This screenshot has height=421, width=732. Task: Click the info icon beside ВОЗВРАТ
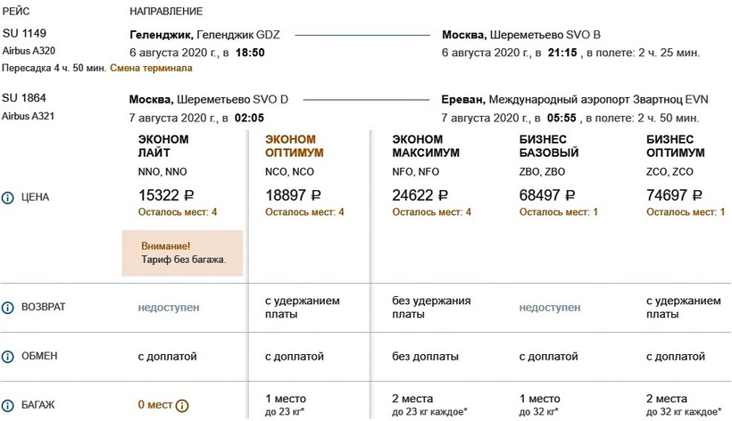point(8,308)
